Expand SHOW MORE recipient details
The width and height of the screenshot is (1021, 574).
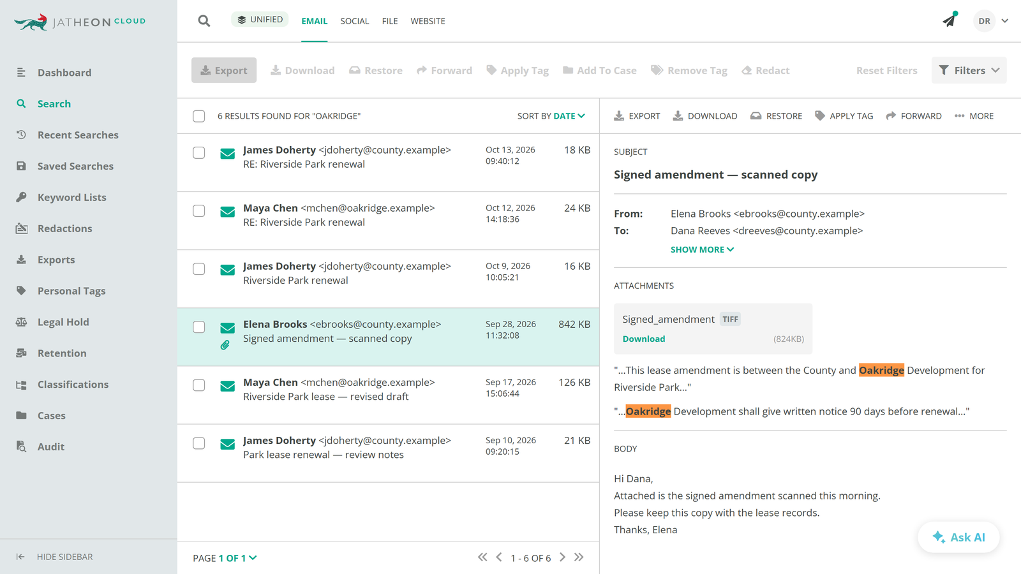[x=702, y=250]
